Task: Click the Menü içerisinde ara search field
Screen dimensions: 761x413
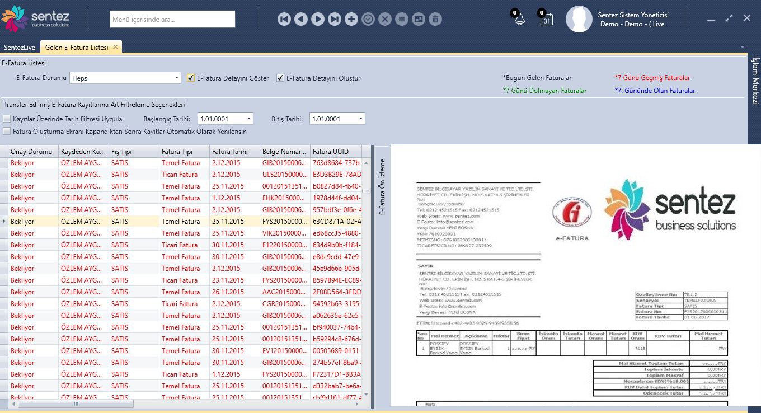Action: (x=172, y=19)
